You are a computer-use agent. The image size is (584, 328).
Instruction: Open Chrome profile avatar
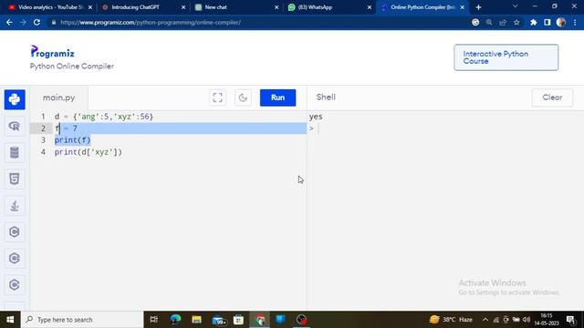tap(561, 22)
